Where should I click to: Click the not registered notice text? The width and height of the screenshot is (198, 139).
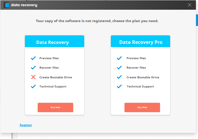click(97, 21)
